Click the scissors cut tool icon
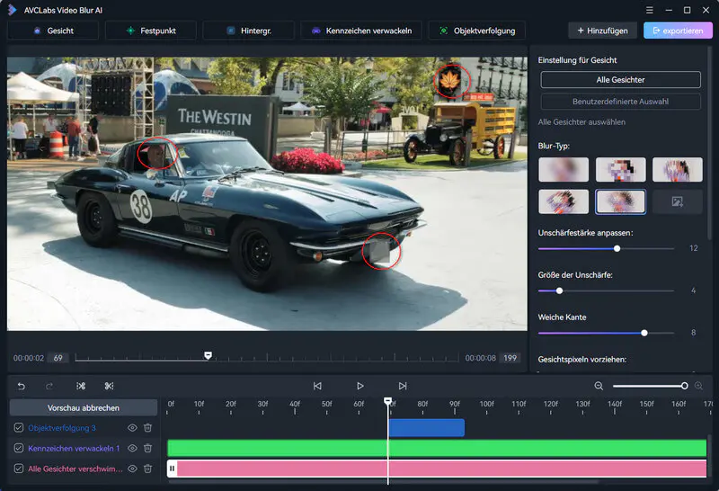This screenshot has height=491, width=719. [109, 386]
